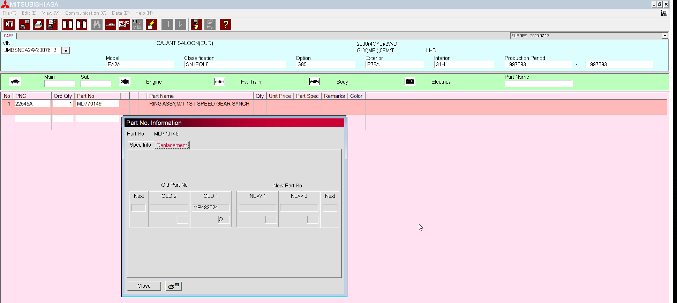Expand the VIN dropdown arrow
This screenshot has width=677, height=303.
click(x=66, y=50)
